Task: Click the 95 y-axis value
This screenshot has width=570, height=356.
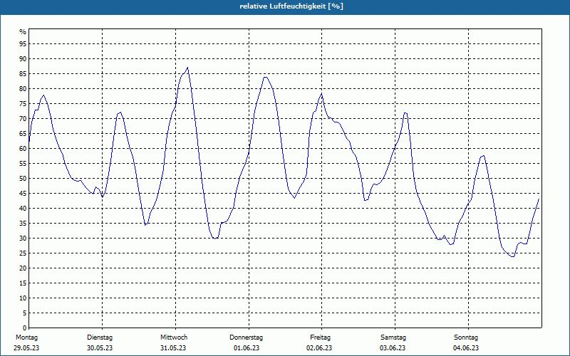Action: [23, 44]
